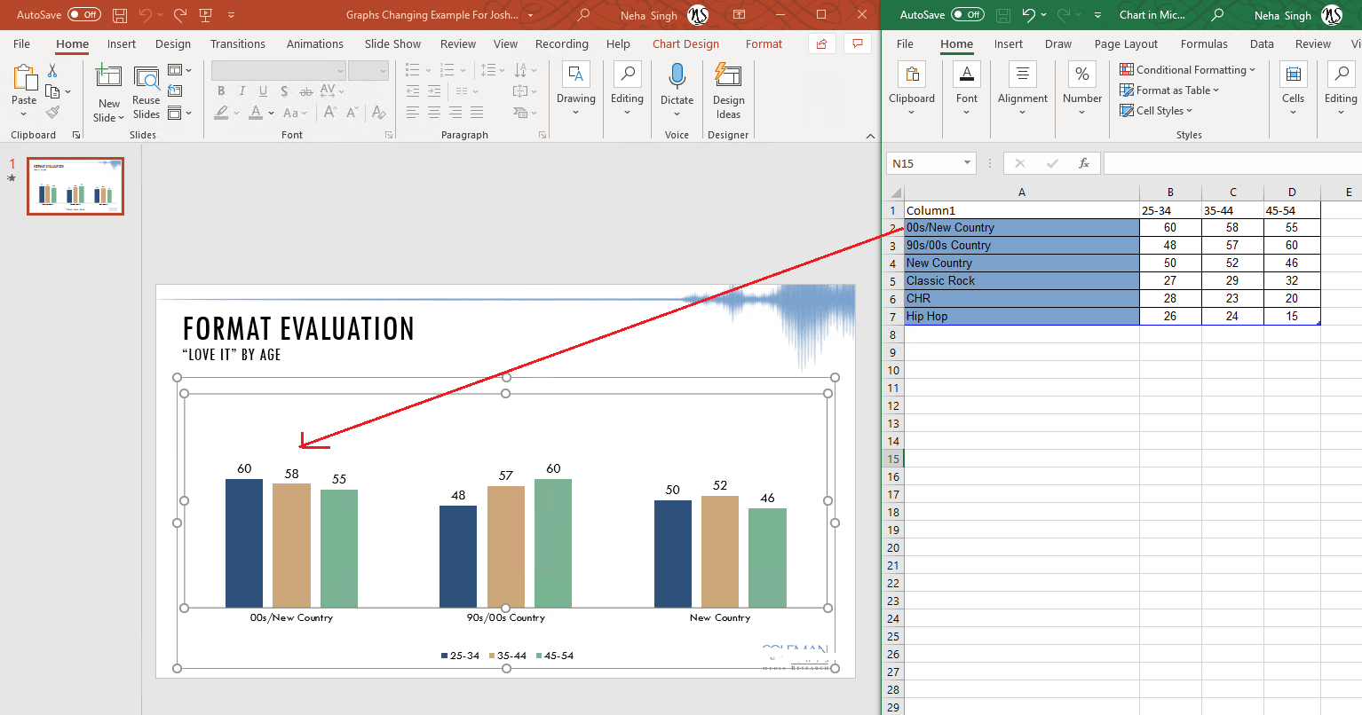Open Design Ideas in the Designer group
1362x715 pixels.
click(x=728, y=91)
